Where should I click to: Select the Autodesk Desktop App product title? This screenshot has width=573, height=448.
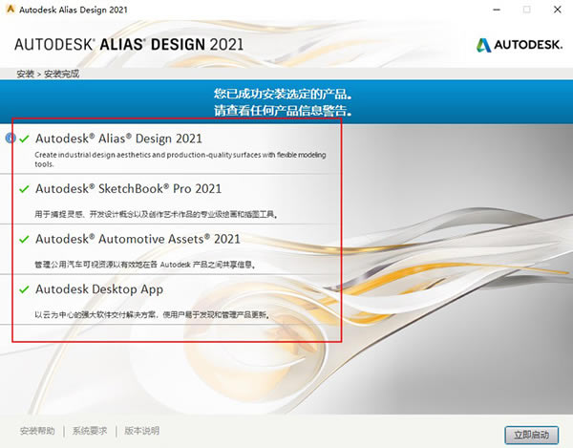pyautogui.click(x=99, y=289)
